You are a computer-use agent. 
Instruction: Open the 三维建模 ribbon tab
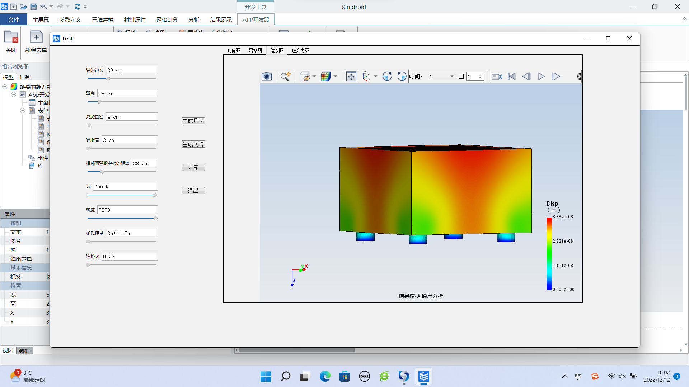tap(103, 19)
